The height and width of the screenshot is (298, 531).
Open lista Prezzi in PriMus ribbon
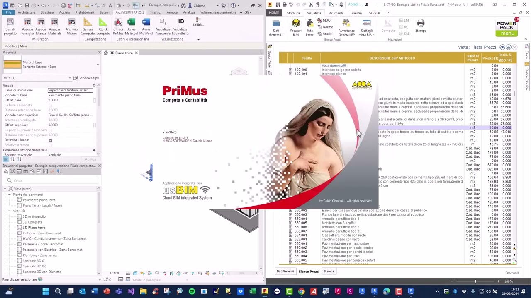pyautogui.click(x=310, y=28)
